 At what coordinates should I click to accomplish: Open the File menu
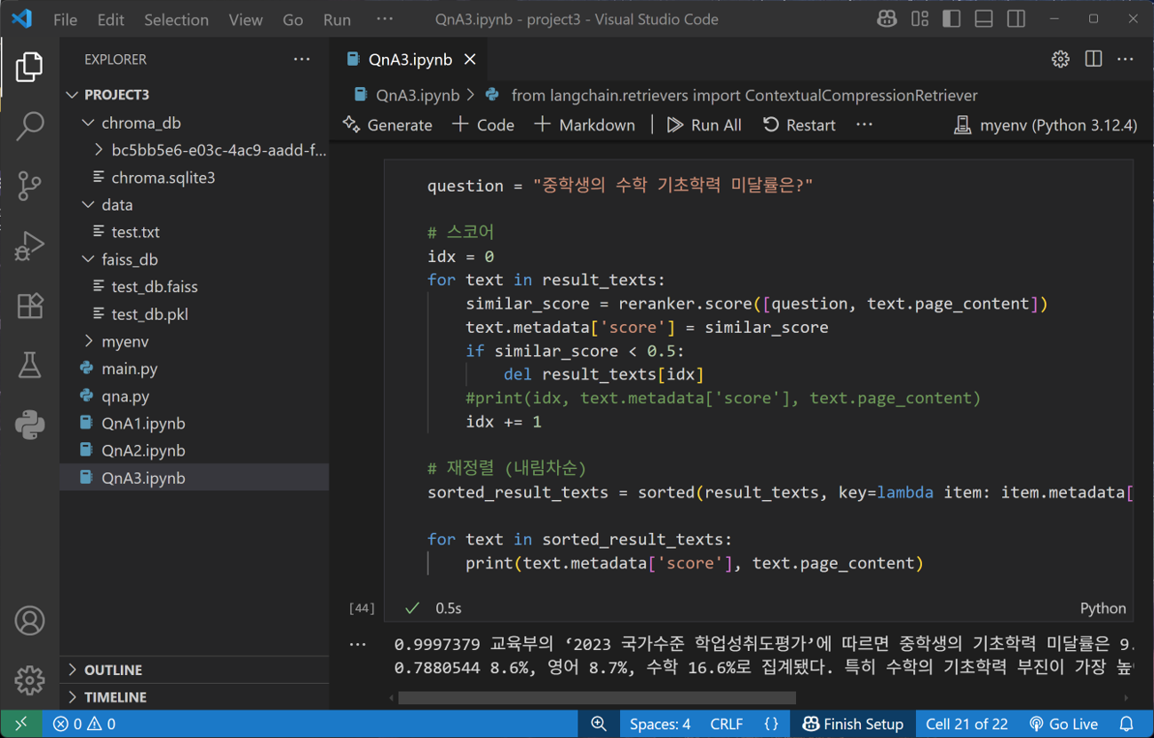tap(65, 20)
